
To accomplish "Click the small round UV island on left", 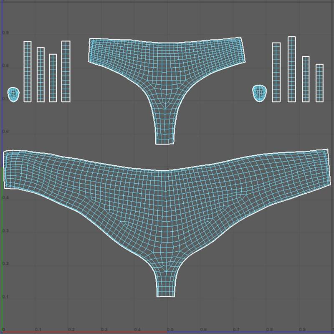I will pyautogui.click(x=14, y=94).
